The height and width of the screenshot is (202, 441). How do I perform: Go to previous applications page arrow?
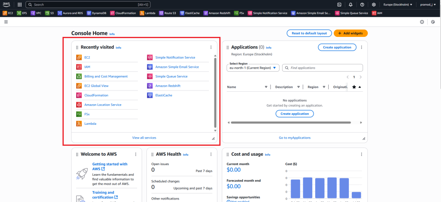[348, 77]
